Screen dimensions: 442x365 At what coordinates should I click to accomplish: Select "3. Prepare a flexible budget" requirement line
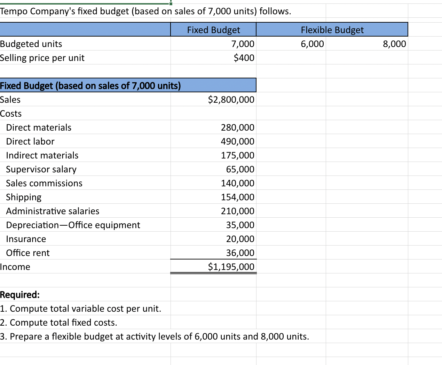155,336
